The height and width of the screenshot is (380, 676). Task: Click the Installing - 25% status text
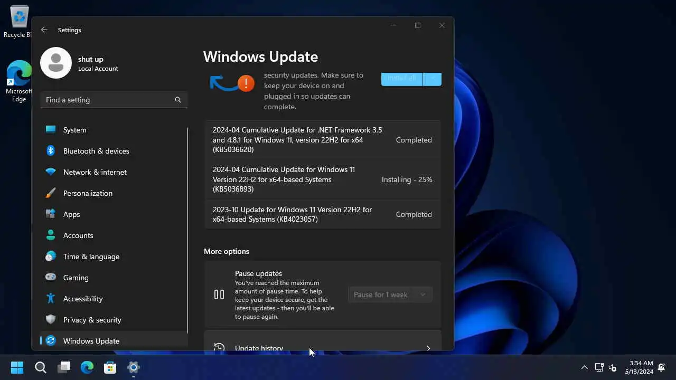click(407, 179)
